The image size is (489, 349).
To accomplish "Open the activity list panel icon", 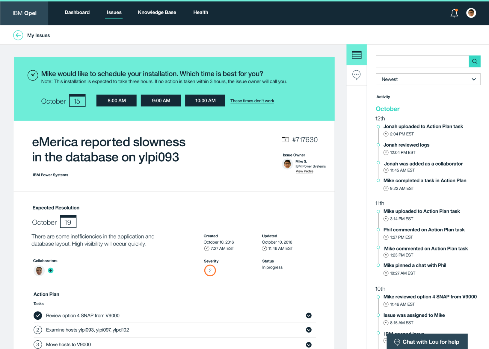I will pyautogui.click(x=357, y=55).
